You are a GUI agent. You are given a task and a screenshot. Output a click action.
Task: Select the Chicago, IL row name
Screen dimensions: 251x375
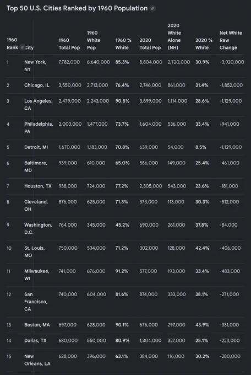37,85
